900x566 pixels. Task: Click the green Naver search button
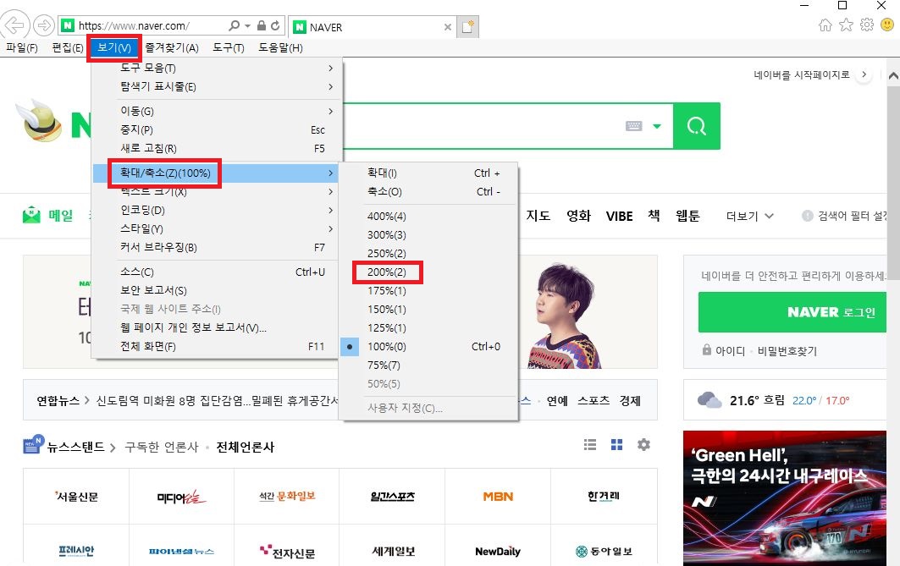[697, 125]
